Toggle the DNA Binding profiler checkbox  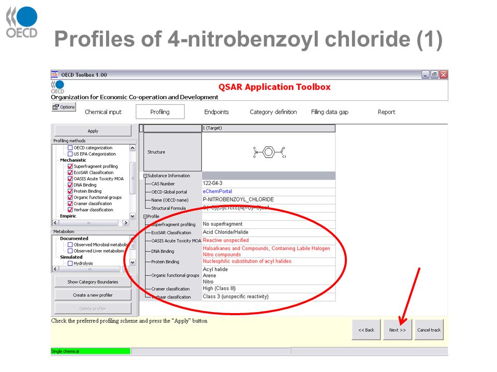[x=70, y=185]
